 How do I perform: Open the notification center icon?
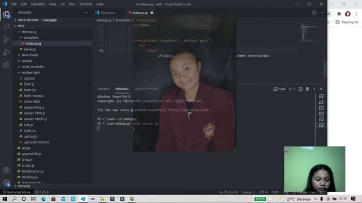(x=353, y=199)
